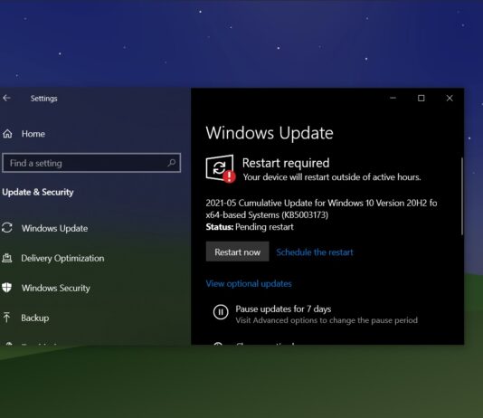The height and width of the screenshot is (418, 483).
Task: Maximize the Settings window
Action: (x=421, y=98)
